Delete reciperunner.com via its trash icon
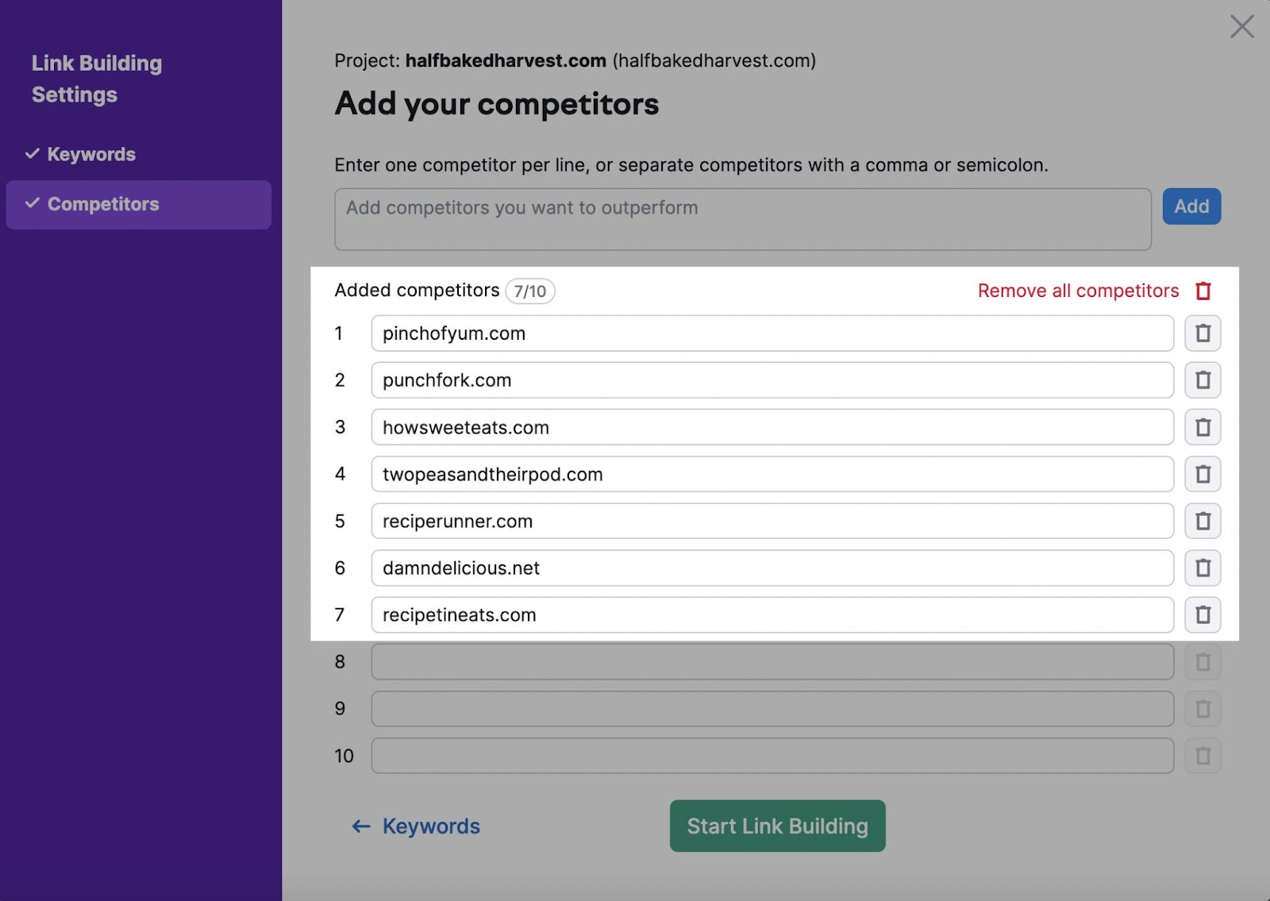1270x901 pixels. (x=1203, y=522)
